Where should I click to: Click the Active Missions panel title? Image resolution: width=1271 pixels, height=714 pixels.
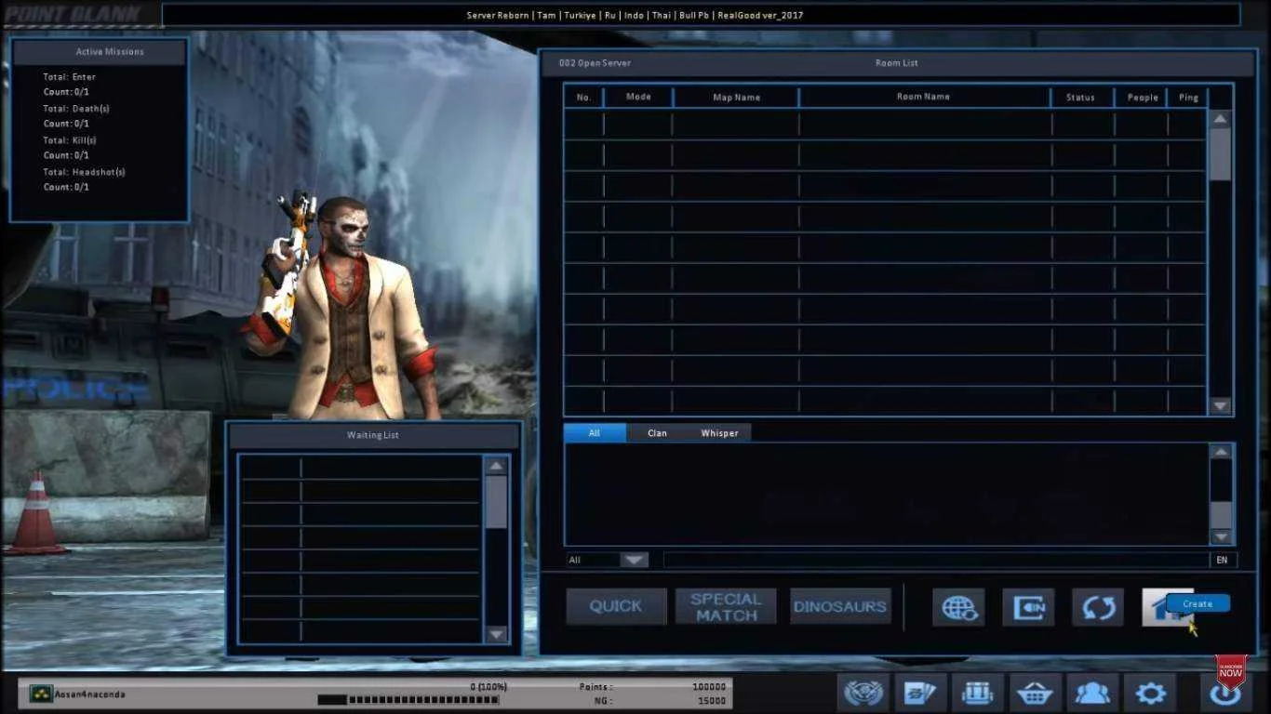tap(110, 52)
